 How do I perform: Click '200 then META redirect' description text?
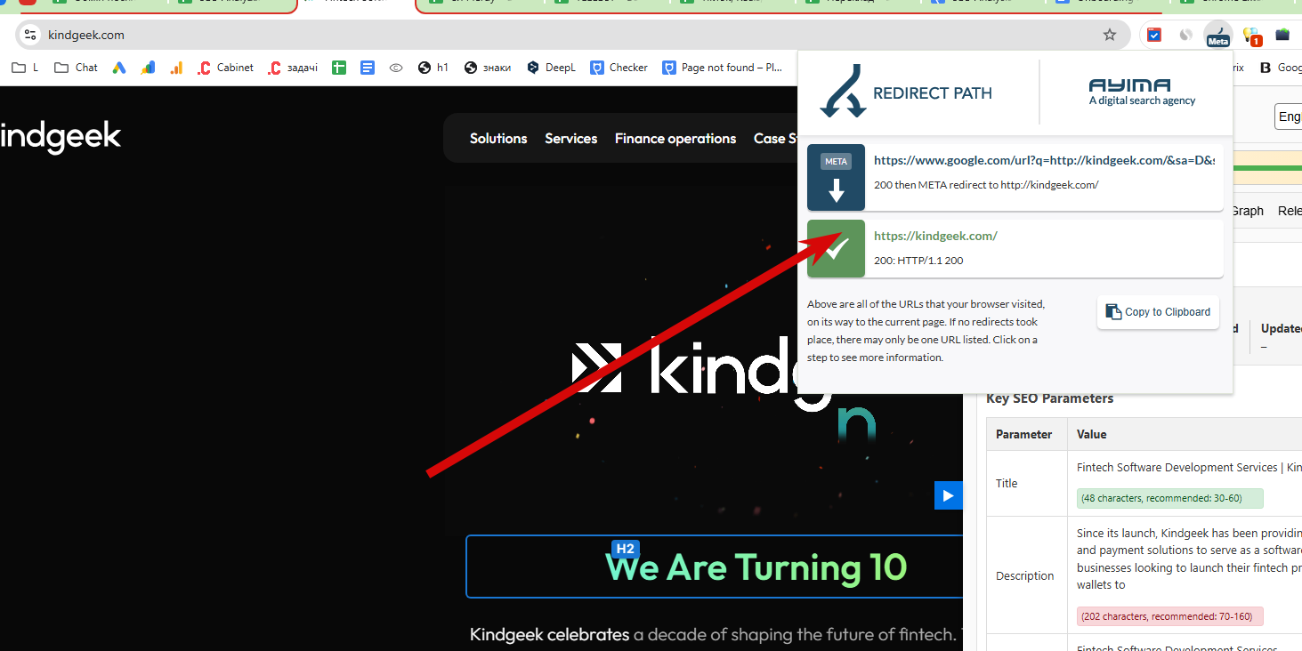(x=986, y=185)
